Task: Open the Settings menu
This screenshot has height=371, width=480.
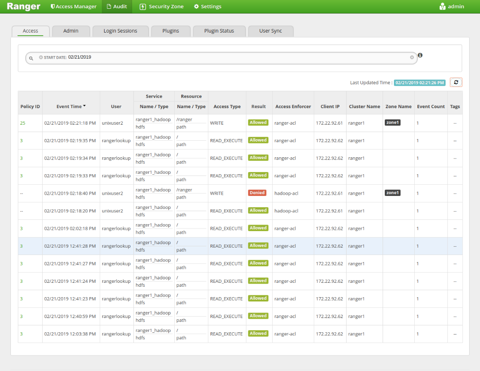Action: pyautogui.click(x=207, y=7)
